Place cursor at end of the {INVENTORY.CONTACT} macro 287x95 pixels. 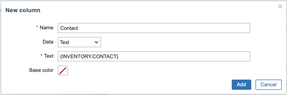[x=118, y=57]
